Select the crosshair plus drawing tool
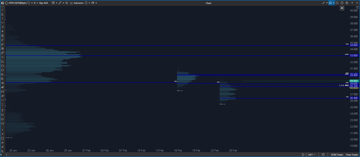The width and height of the screenshot is (360, 157). (2, 31)
